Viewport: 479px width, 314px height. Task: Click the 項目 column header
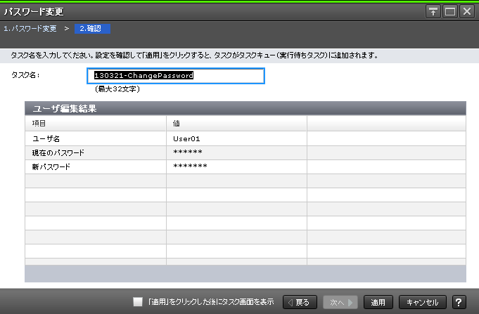pyautogui.click(x=96, y=123)
